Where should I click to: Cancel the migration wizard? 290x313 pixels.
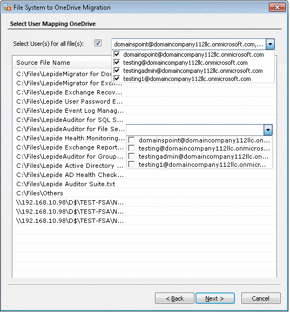(x=261, y=298)
